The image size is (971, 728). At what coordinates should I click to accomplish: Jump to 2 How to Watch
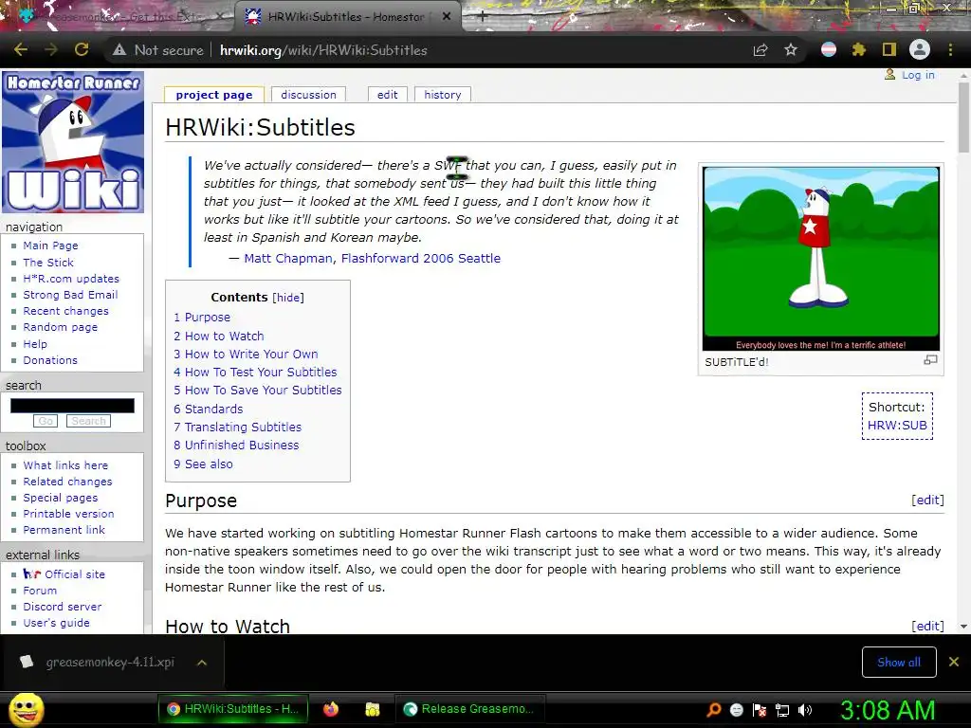pos(219,337)
